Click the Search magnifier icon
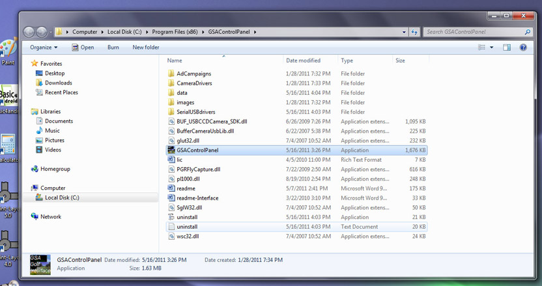 tap(528, 32)
